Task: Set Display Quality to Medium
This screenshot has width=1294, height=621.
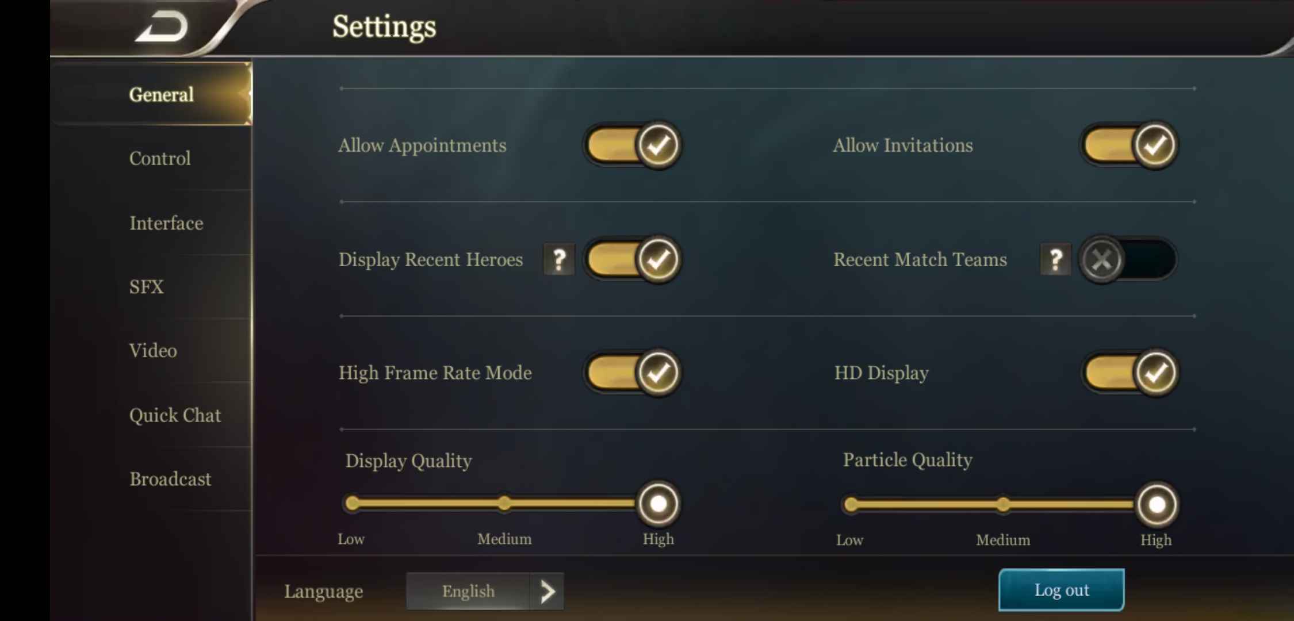Action: point(504,504)
